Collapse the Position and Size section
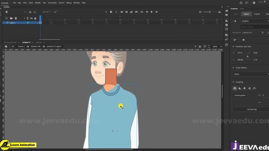 pyautogui.click(x=233, y=47)
